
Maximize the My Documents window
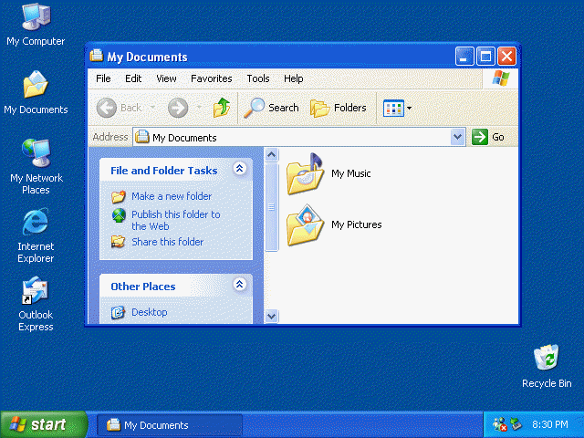click(x=485, y=57)
